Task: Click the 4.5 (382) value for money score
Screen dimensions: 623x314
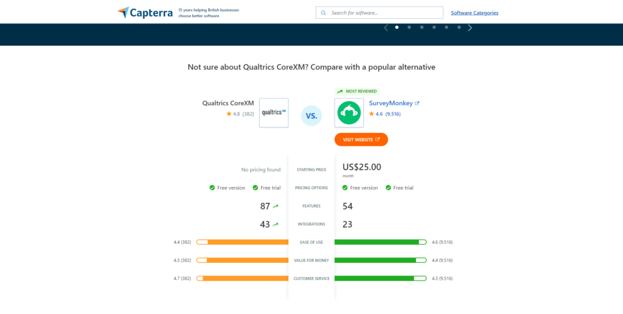Action: point(183,260)
